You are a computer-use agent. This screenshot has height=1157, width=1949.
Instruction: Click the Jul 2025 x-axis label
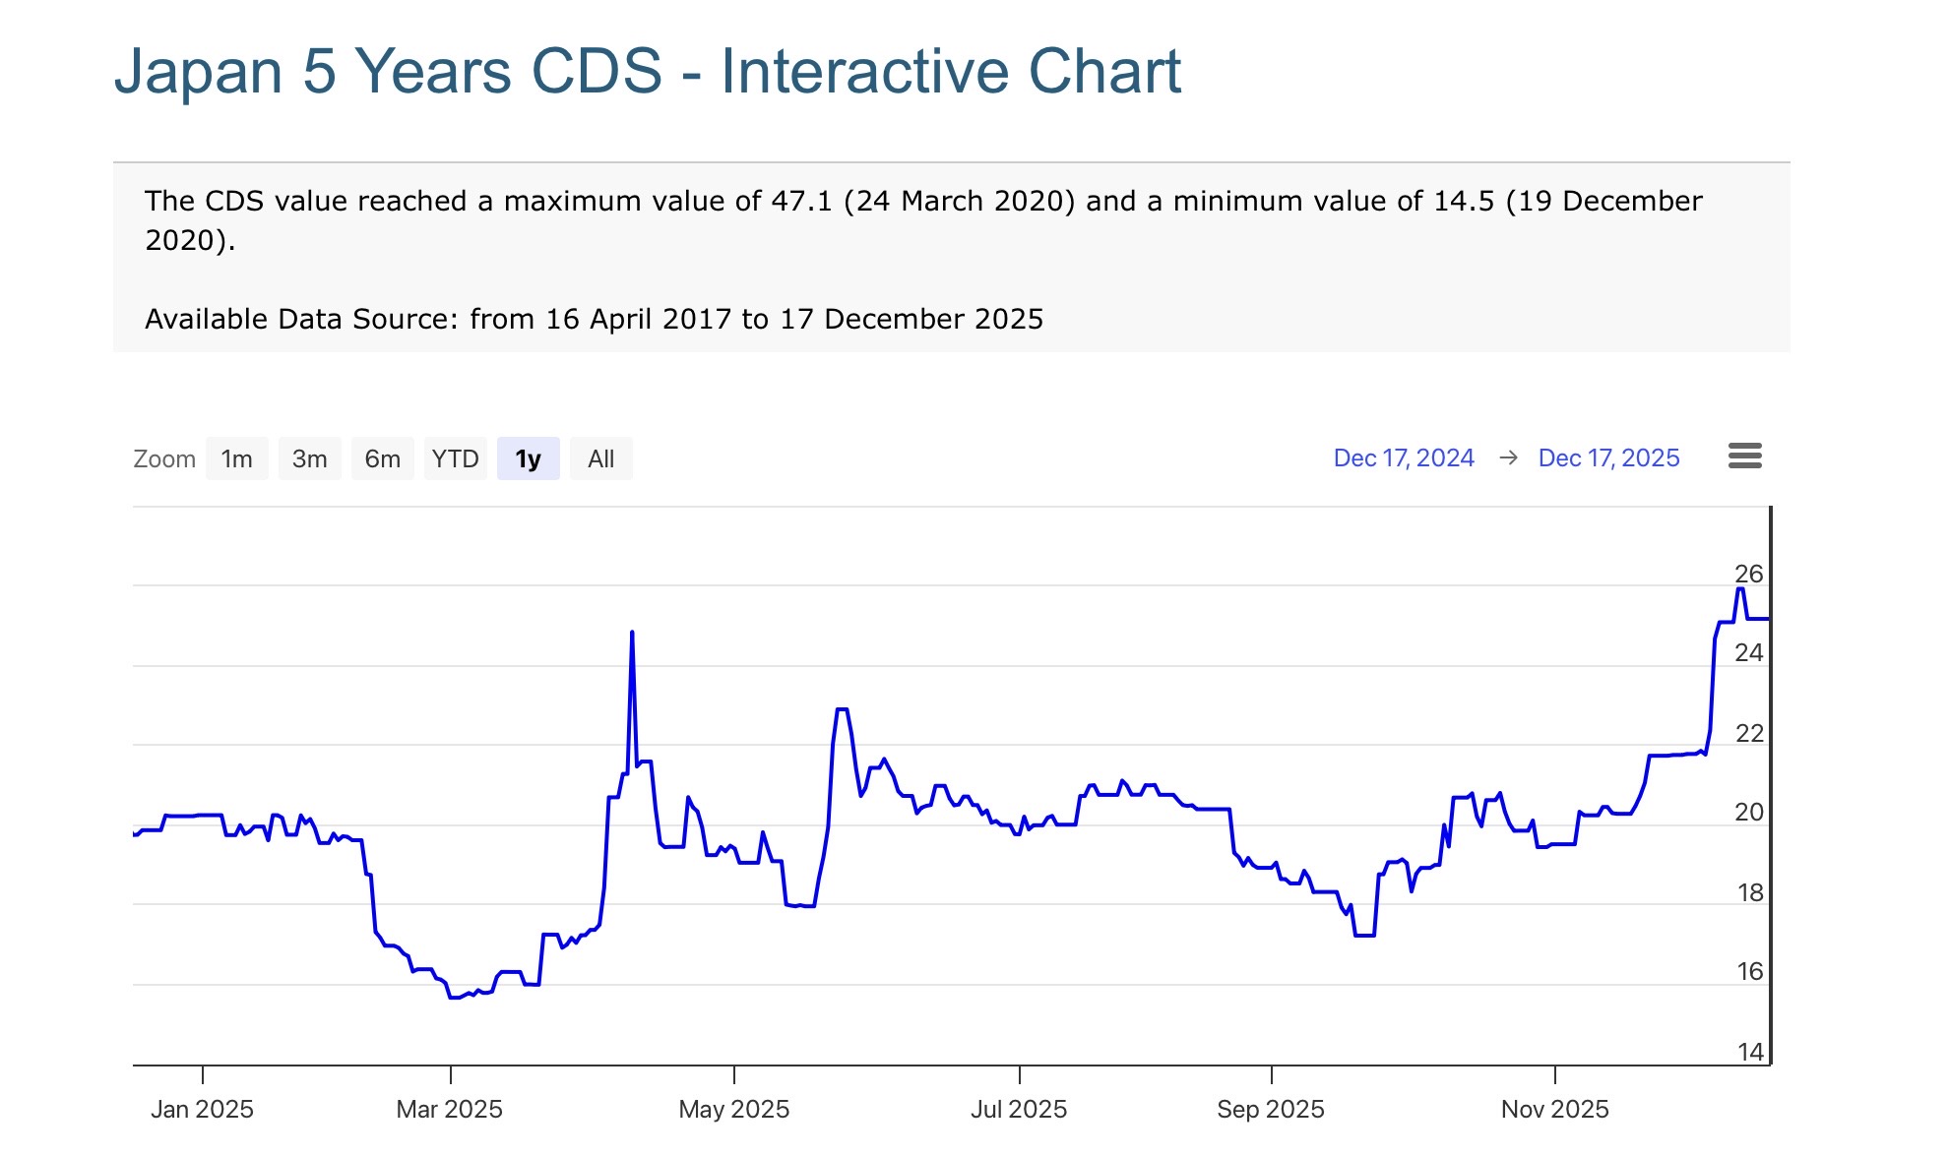coord(1019,1110)
